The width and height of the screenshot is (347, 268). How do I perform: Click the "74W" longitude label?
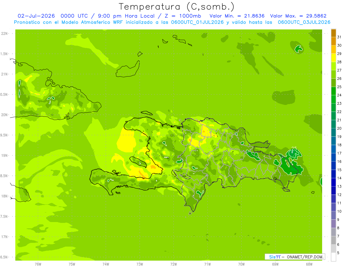(x=106, y=264)
